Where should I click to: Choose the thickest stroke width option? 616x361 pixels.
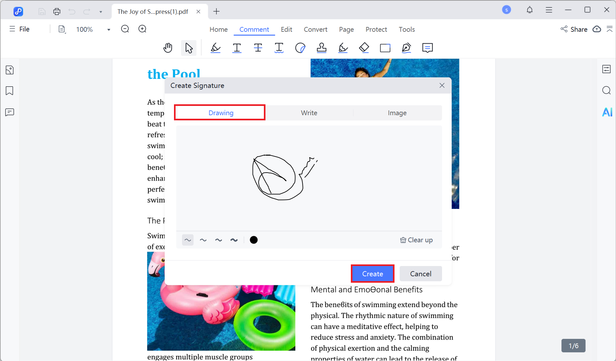coord(234,240)
